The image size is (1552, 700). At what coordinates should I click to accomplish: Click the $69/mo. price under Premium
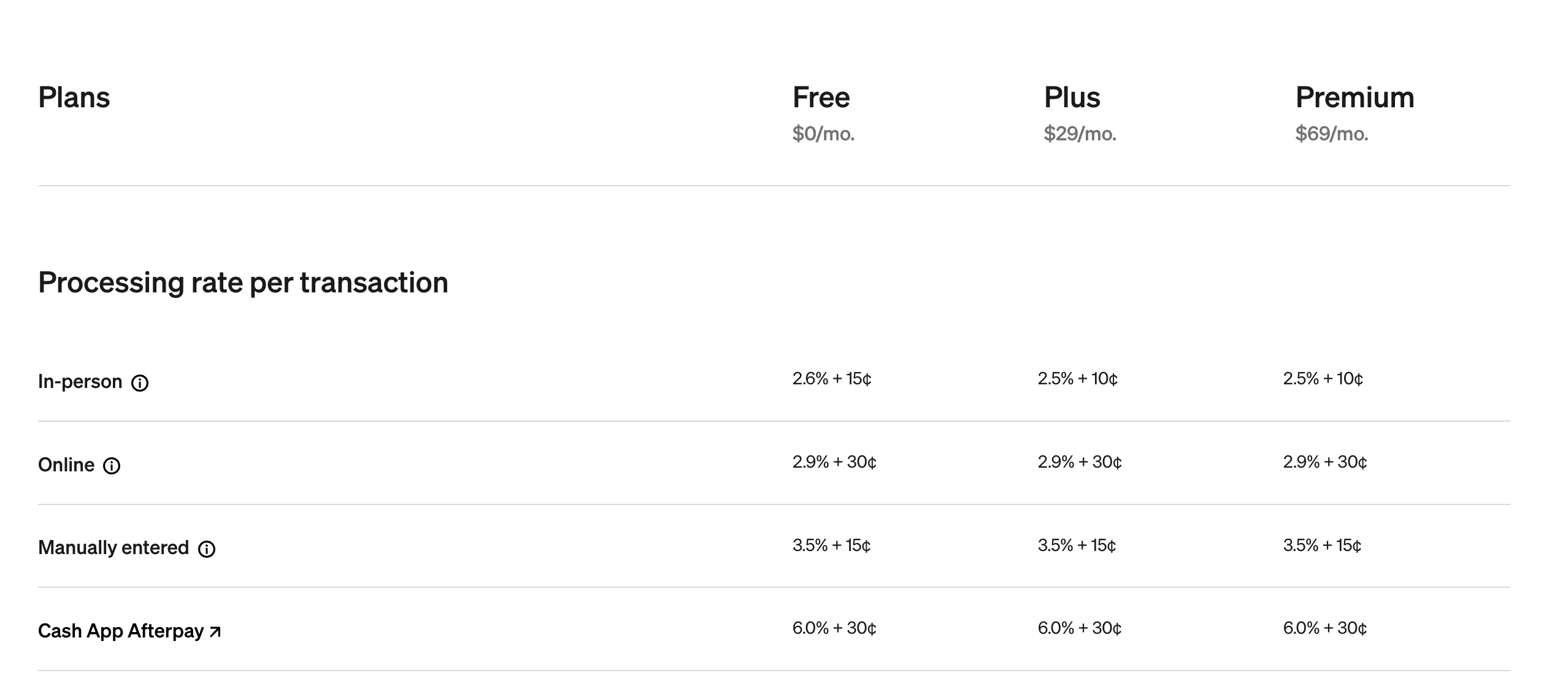(1331, 134)
